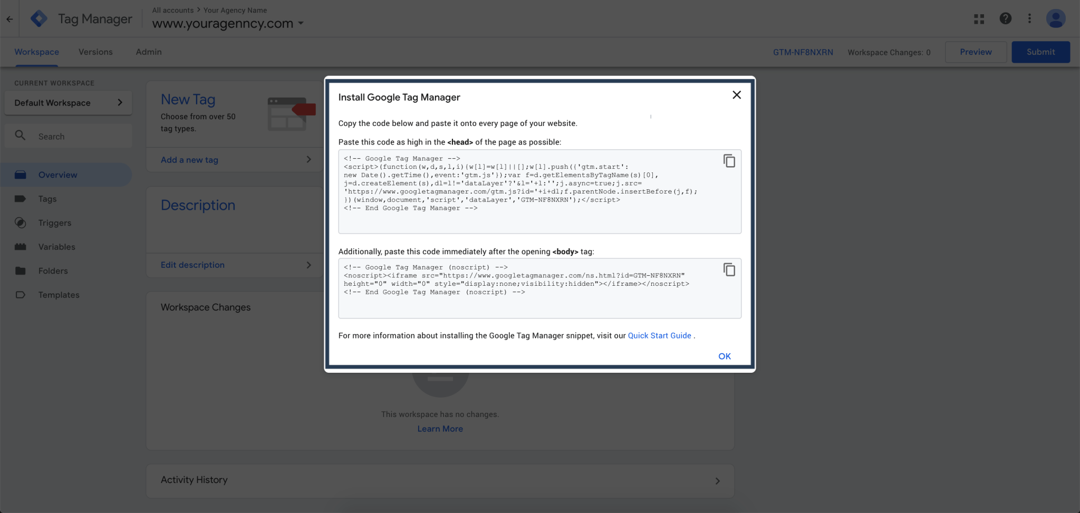
Task: Open the Google apps grid icon
Action: 979,19
